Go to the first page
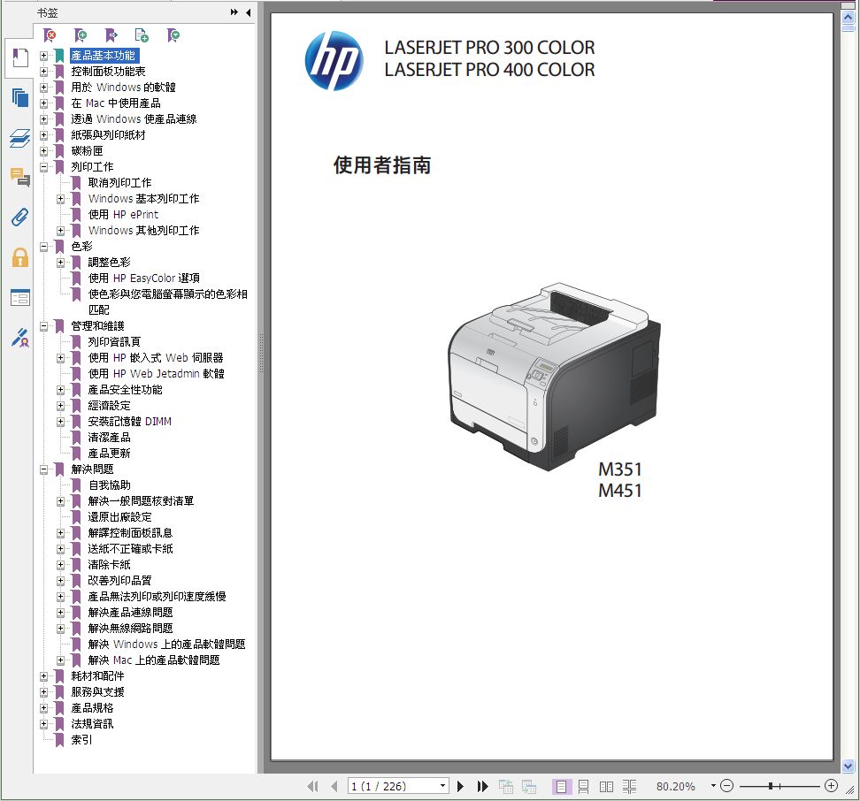 tap(312, 786)
